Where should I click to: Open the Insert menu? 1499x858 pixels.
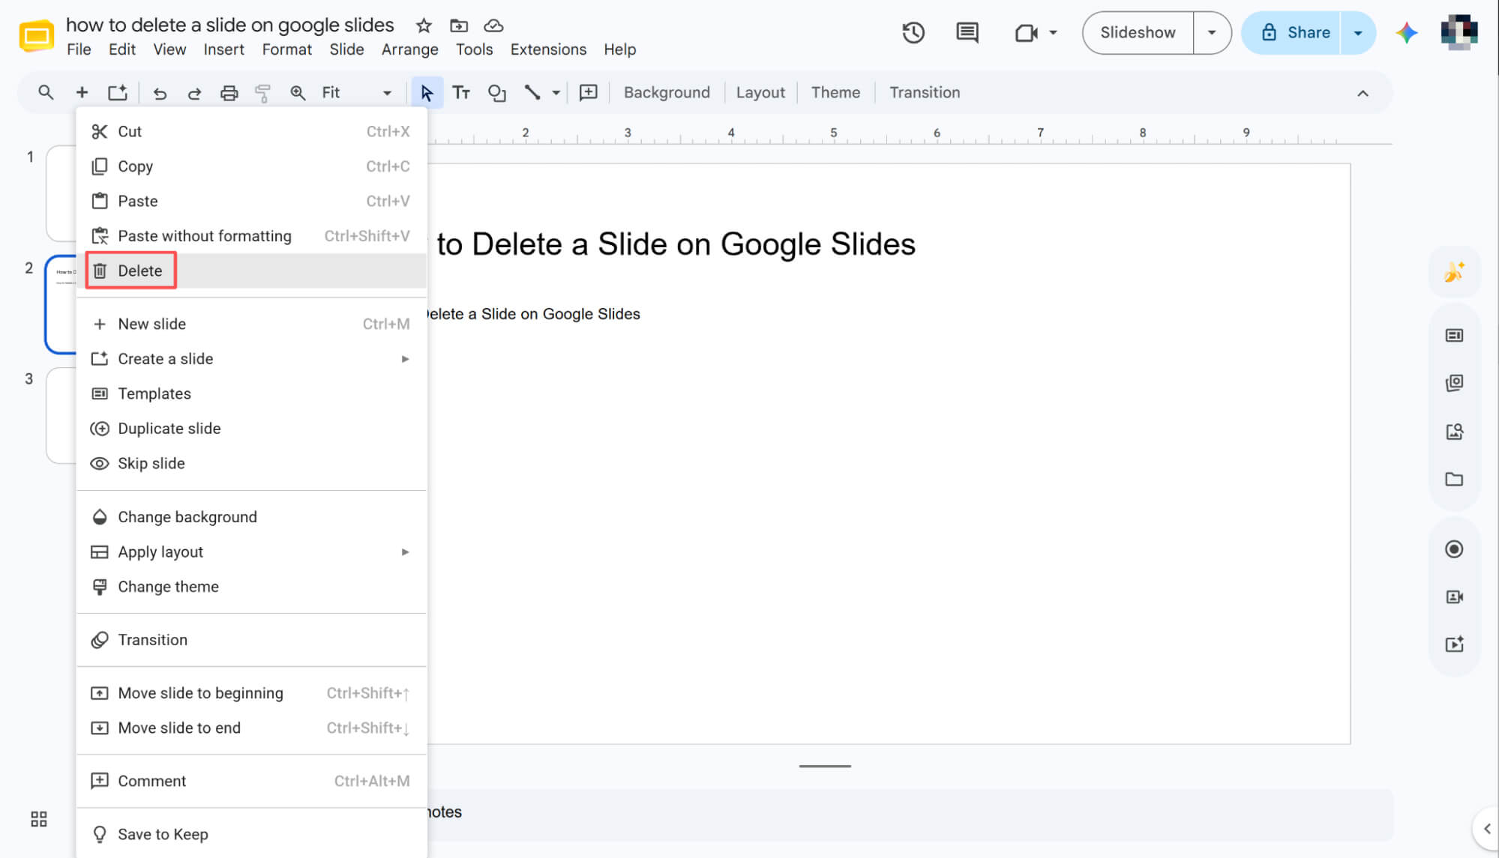(x=223, y=49)
